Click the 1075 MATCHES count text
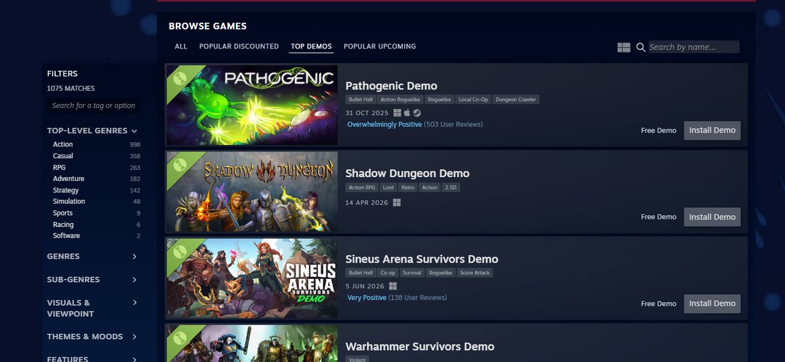This screenshot has width=785, height=362. click(x=71, y=88)
